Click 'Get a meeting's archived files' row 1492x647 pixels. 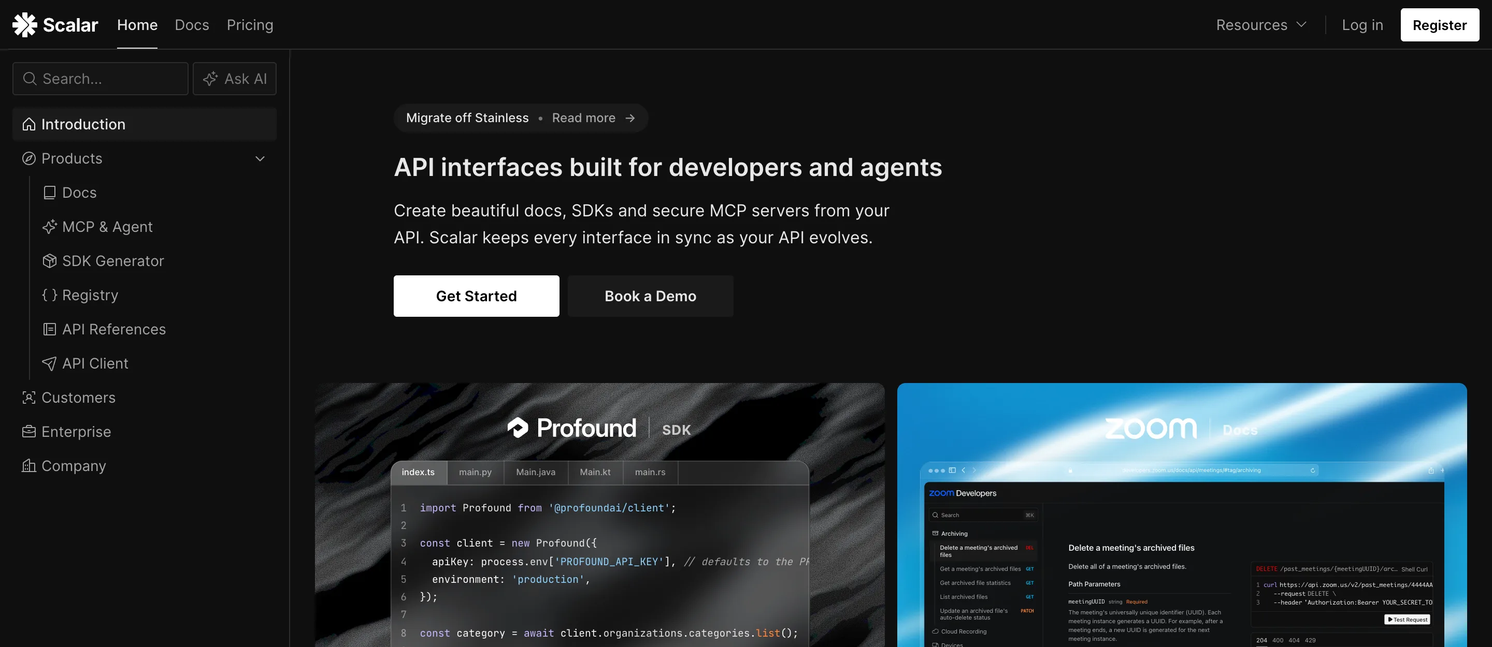[x=986, y=569]
